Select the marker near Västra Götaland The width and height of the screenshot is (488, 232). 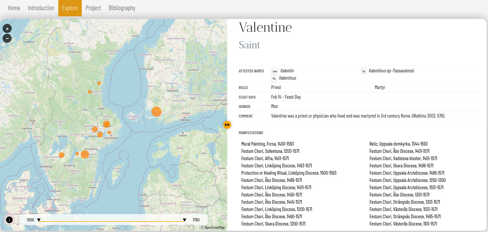61,155
